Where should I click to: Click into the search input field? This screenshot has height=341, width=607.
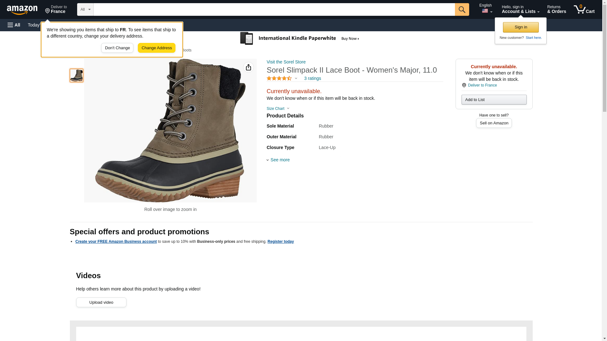[274, 9]
